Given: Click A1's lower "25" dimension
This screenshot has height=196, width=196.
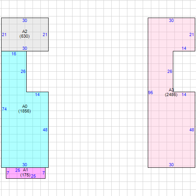Looking at the screenshot, I should point(33,176).
